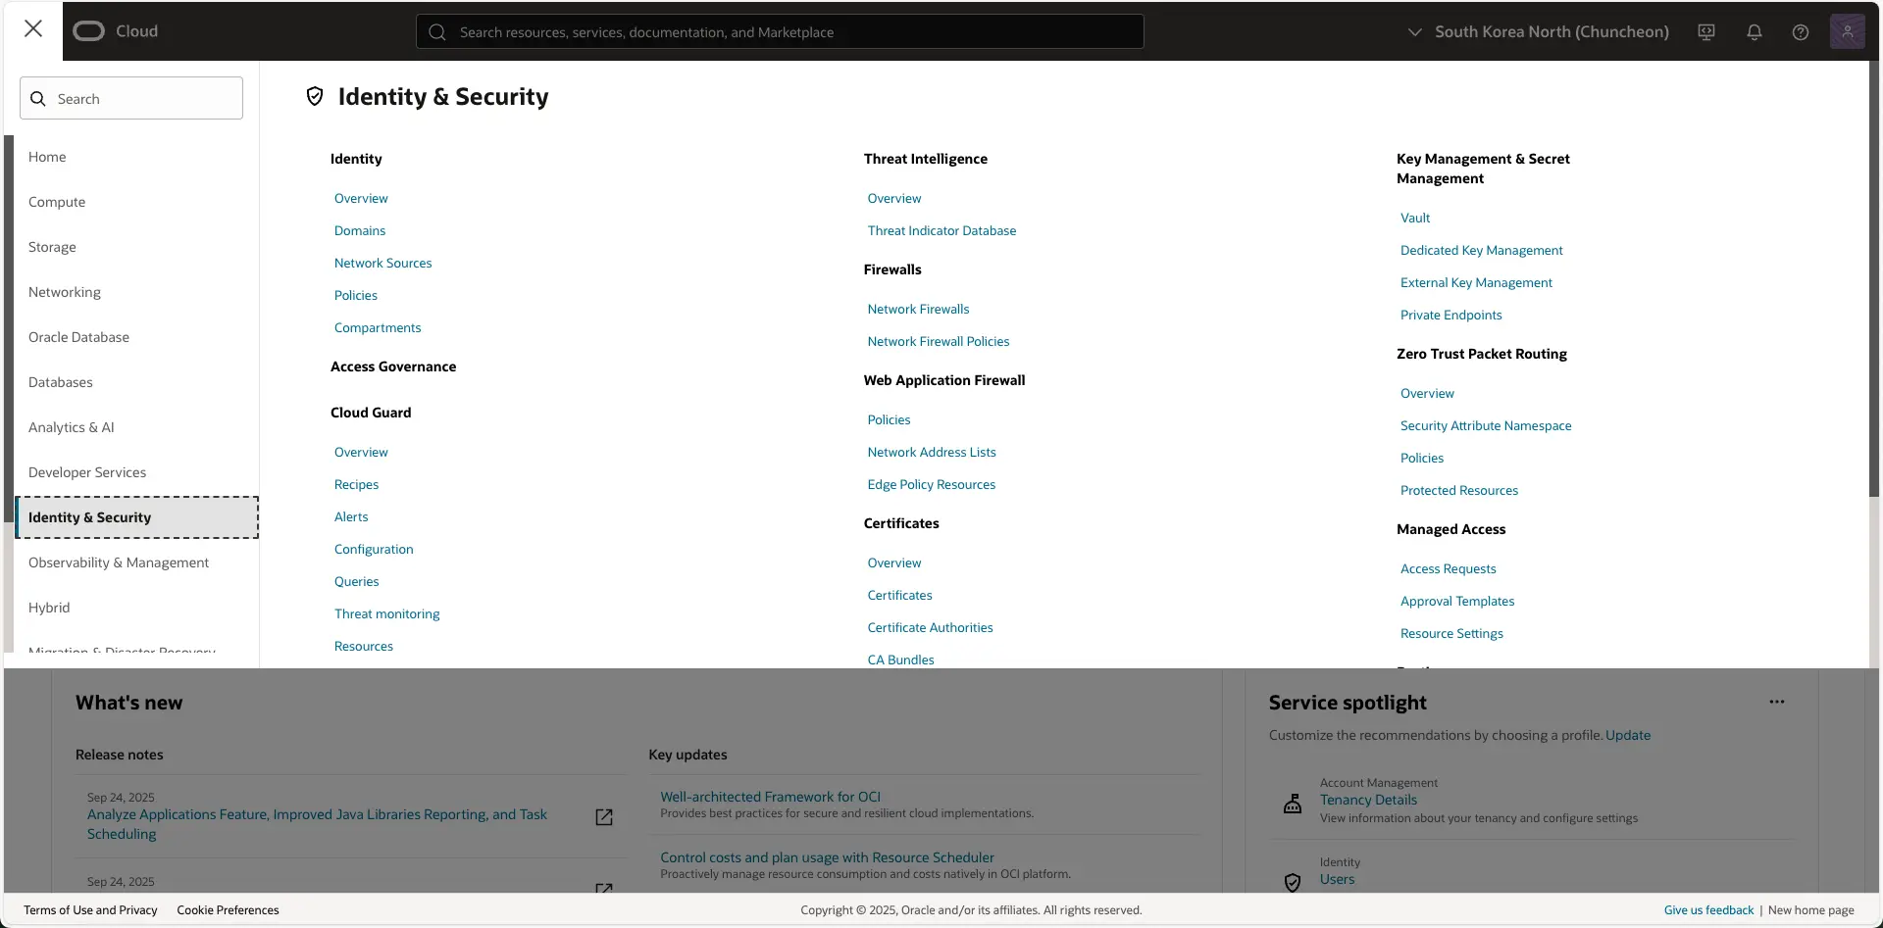Open the help question mark icon
The width and height of the screenshot is (1883, 928).
pos(1801,32)
